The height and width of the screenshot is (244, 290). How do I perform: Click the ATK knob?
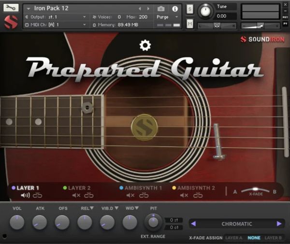click(x=40, y=222)
